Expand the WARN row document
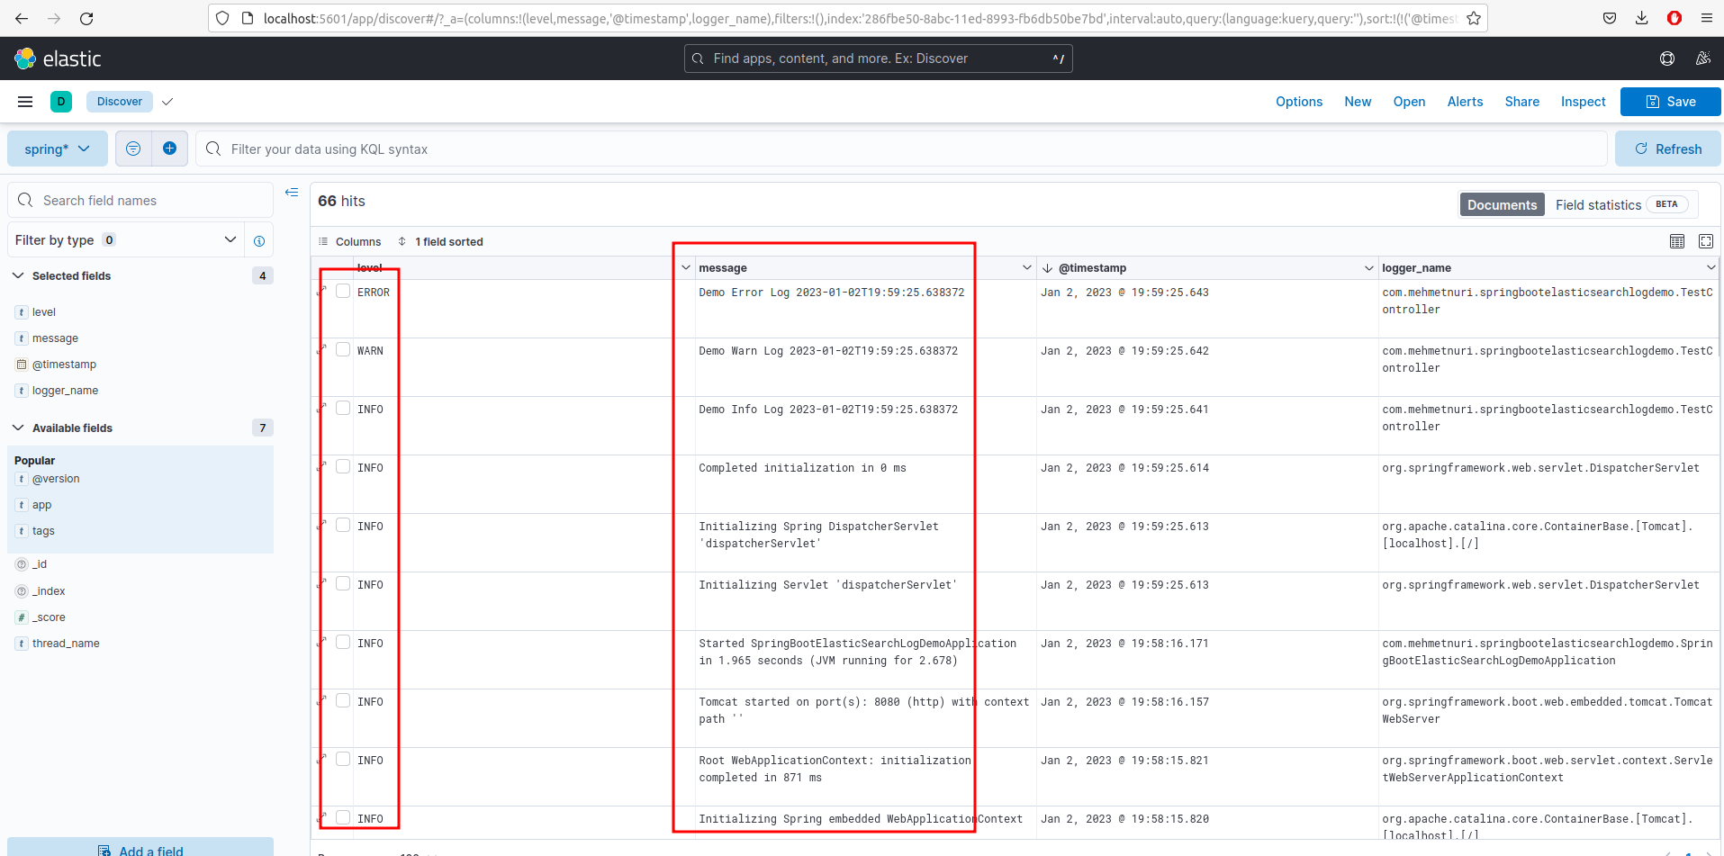The image size is (1724, 856). tap(322, 350)
